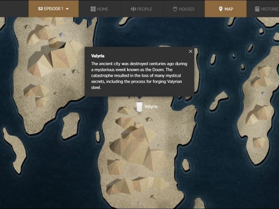Click the small square island left of Valyria
The height and width of the screenshot is (209, 279).
[x=71, y=125]
